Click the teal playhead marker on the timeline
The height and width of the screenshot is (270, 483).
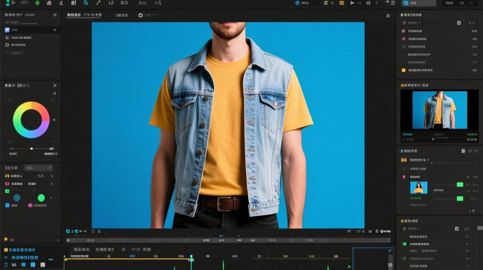[191, 258]
